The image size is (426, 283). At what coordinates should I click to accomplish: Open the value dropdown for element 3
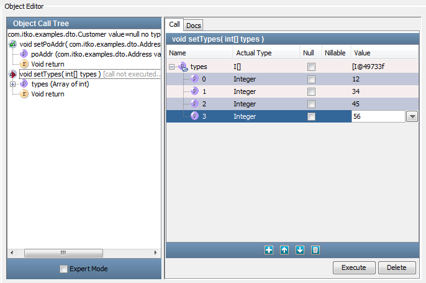click(412, 116)
